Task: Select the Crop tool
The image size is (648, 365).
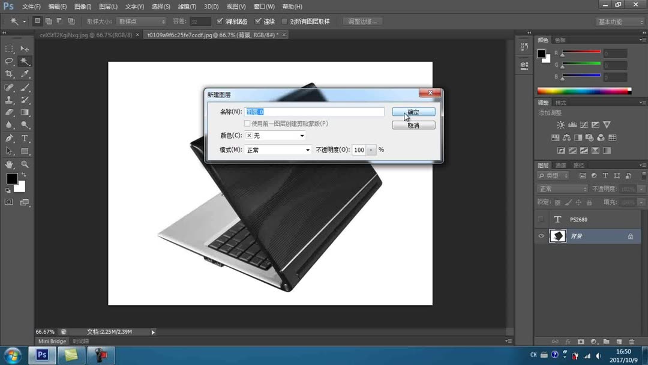Action: [x=8, y=74]
